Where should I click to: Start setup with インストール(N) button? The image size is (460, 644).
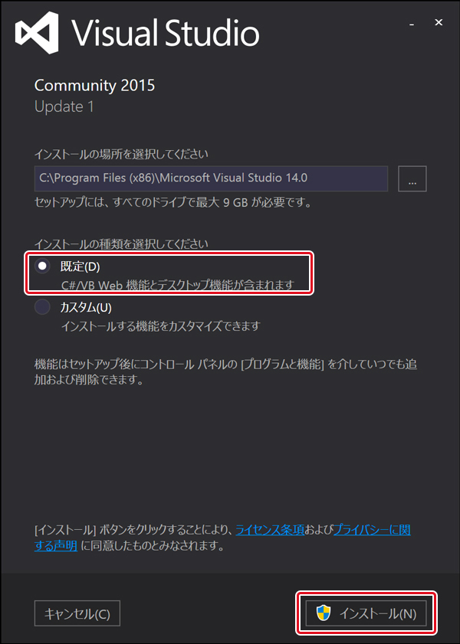point(366,613)
